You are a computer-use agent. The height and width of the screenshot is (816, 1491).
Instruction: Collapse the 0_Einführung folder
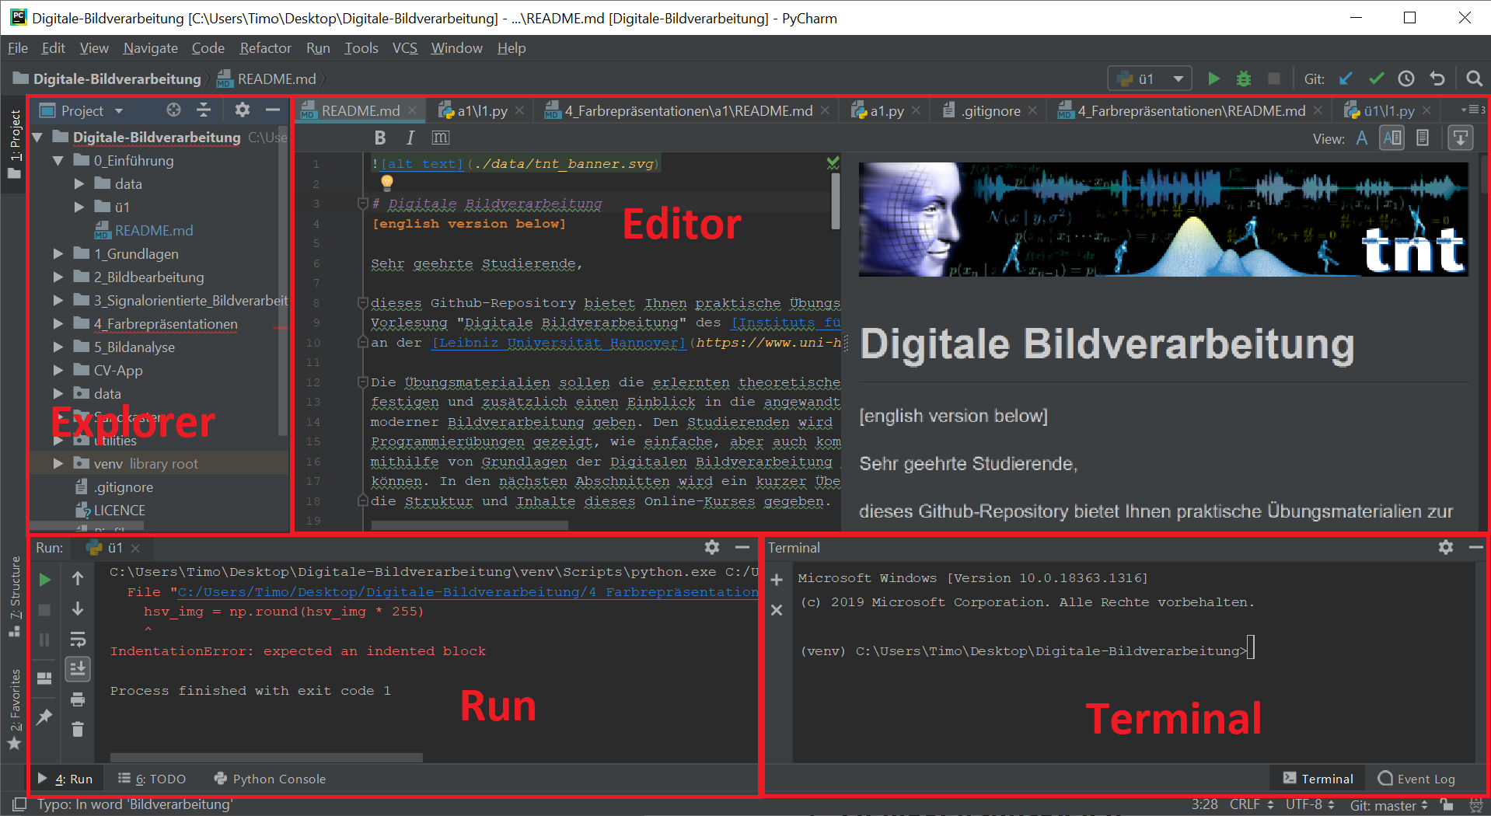tap(57, 160)
